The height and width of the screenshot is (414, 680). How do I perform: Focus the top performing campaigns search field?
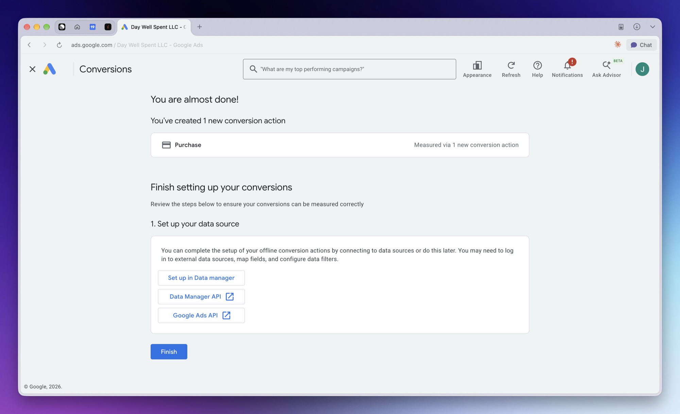coord(350,69)
